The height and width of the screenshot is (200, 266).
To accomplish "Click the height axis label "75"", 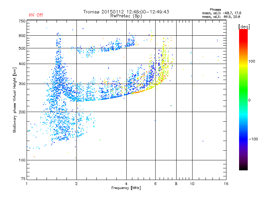I will click(x=23, y=179).
